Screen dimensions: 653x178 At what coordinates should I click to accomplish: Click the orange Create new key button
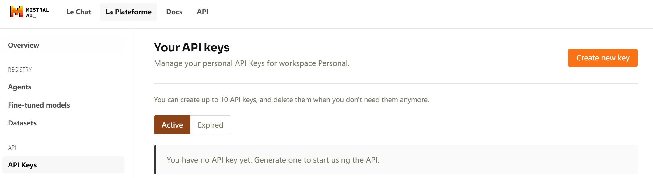pos(603,58)
